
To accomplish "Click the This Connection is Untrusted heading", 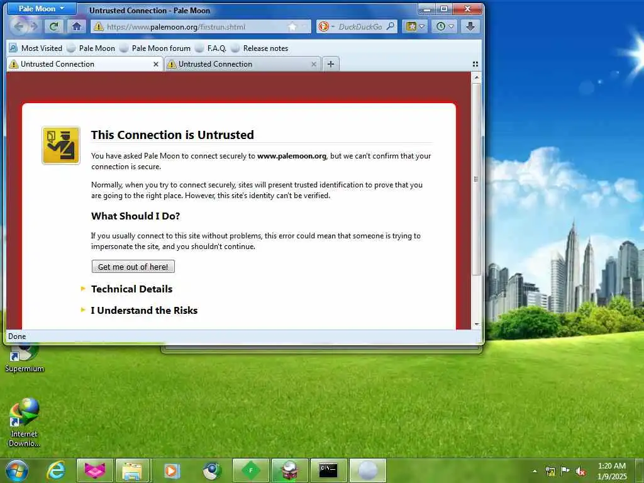I will point(172,135).
